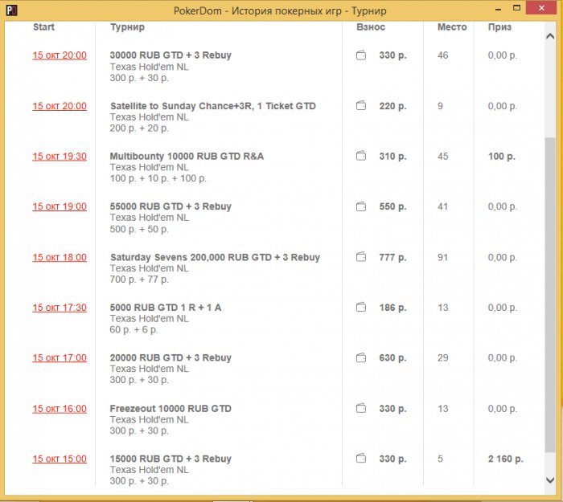Click '60 р. + 6 р.' breakdown text
The height and width of the screenshot is (502, 563).
[x=134, y=329]
